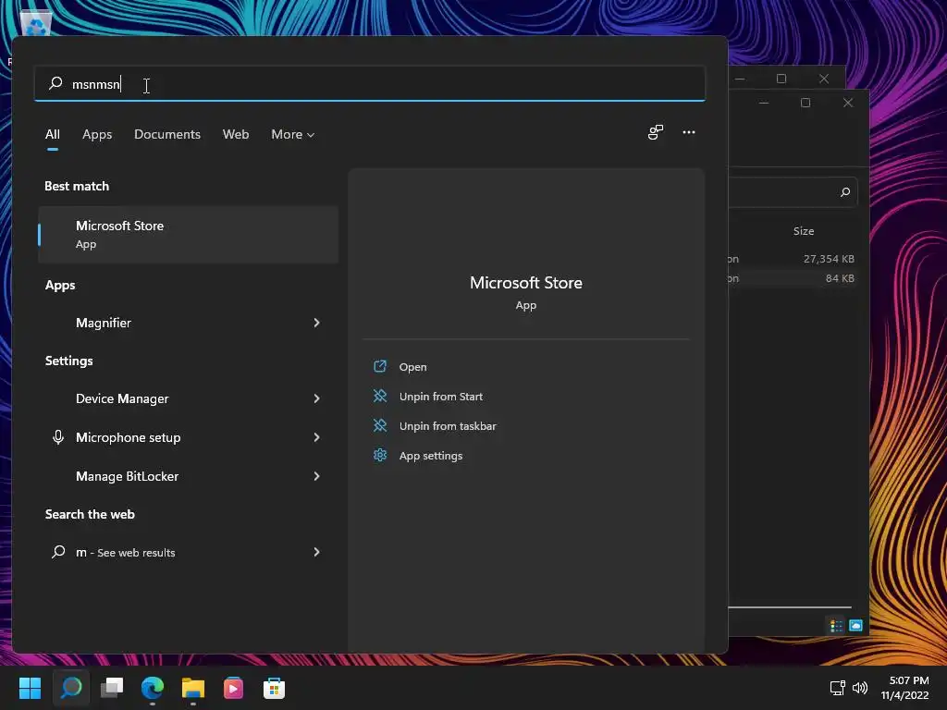
Task: Click the taskbar Search icon
Action: 71,688
